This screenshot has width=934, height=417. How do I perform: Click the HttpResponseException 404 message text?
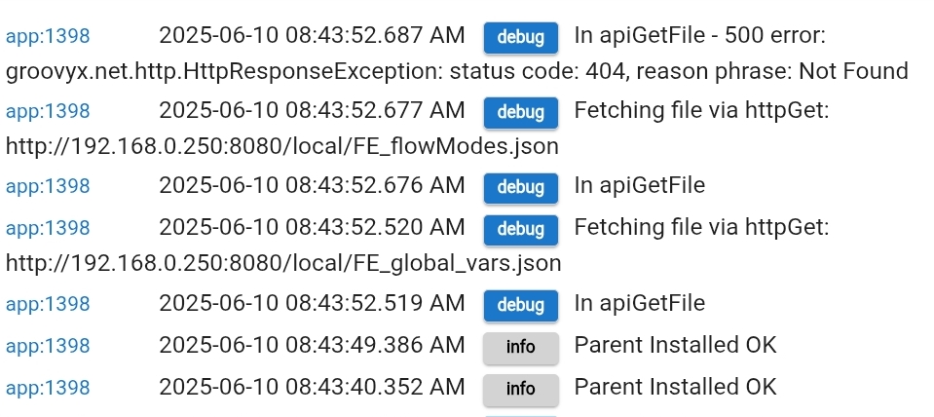tap(457, 71)
